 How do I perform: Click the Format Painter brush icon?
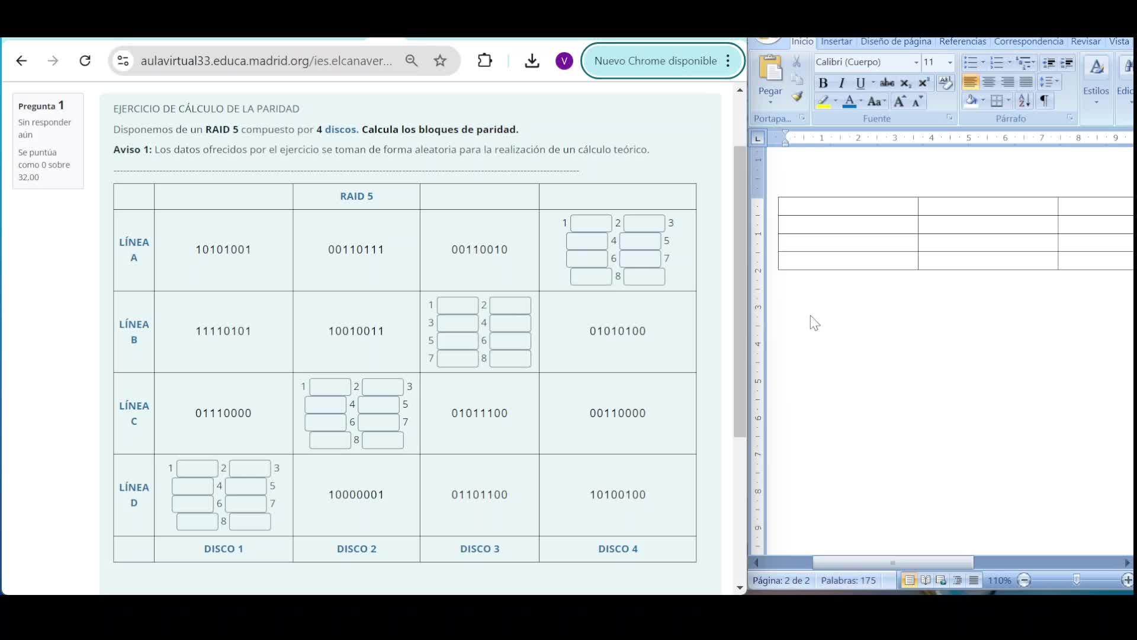(797, 97)
